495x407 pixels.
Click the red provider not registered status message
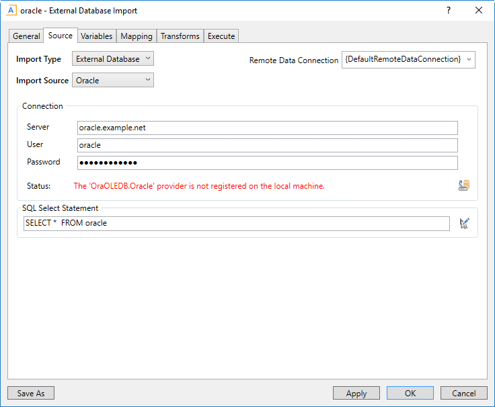pos(199,186)
